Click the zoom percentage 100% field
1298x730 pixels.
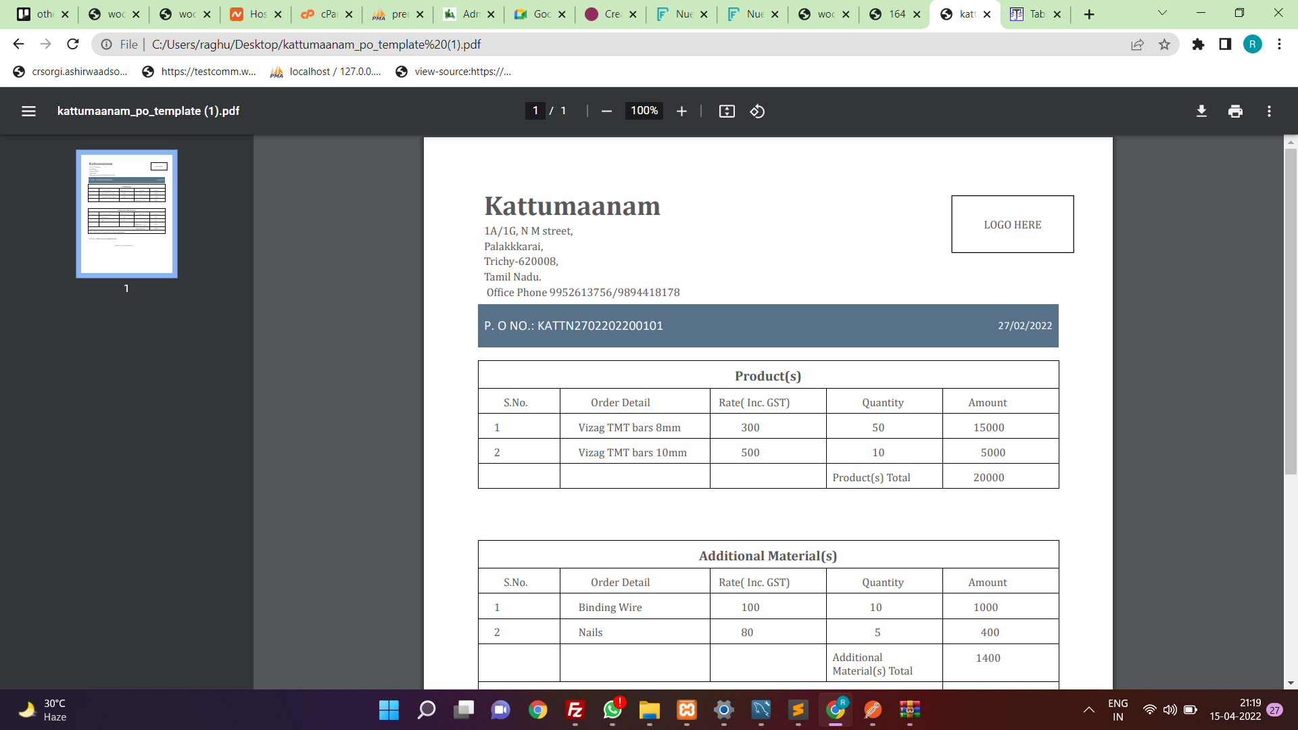pyautogui.click(x=644, y=111)
